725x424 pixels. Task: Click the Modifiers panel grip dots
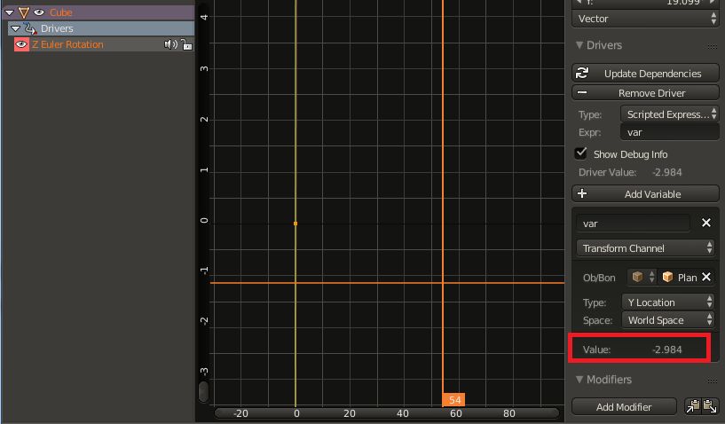point(712,381)
